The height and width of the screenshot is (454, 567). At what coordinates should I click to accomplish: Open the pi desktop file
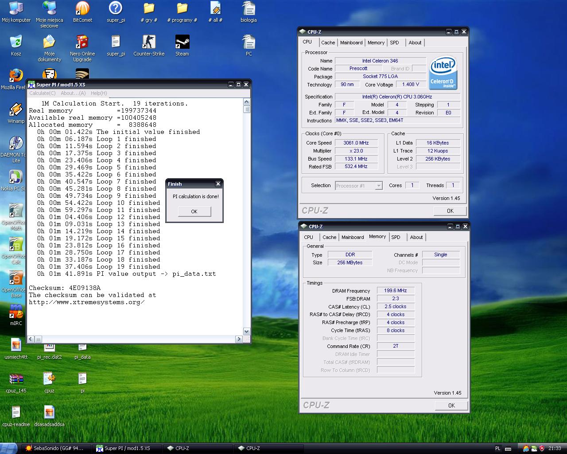tap(82, 383)
